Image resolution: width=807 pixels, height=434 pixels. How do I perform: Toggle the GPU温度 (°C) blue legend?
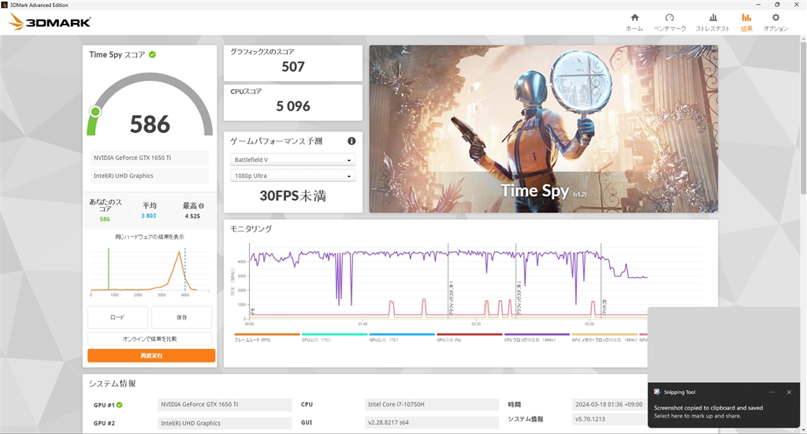point(402,337)
